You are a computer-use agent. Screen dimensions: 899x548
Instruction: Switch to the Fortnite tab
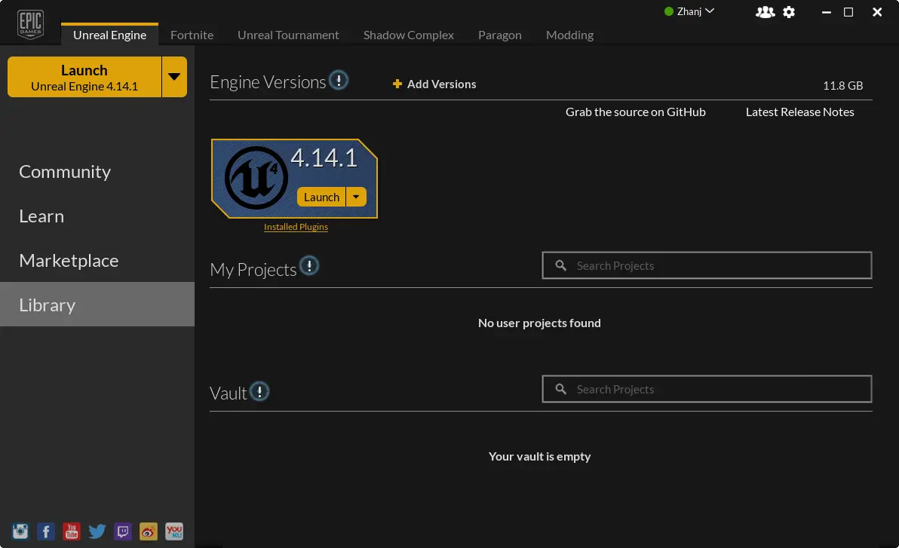(192, 35)
